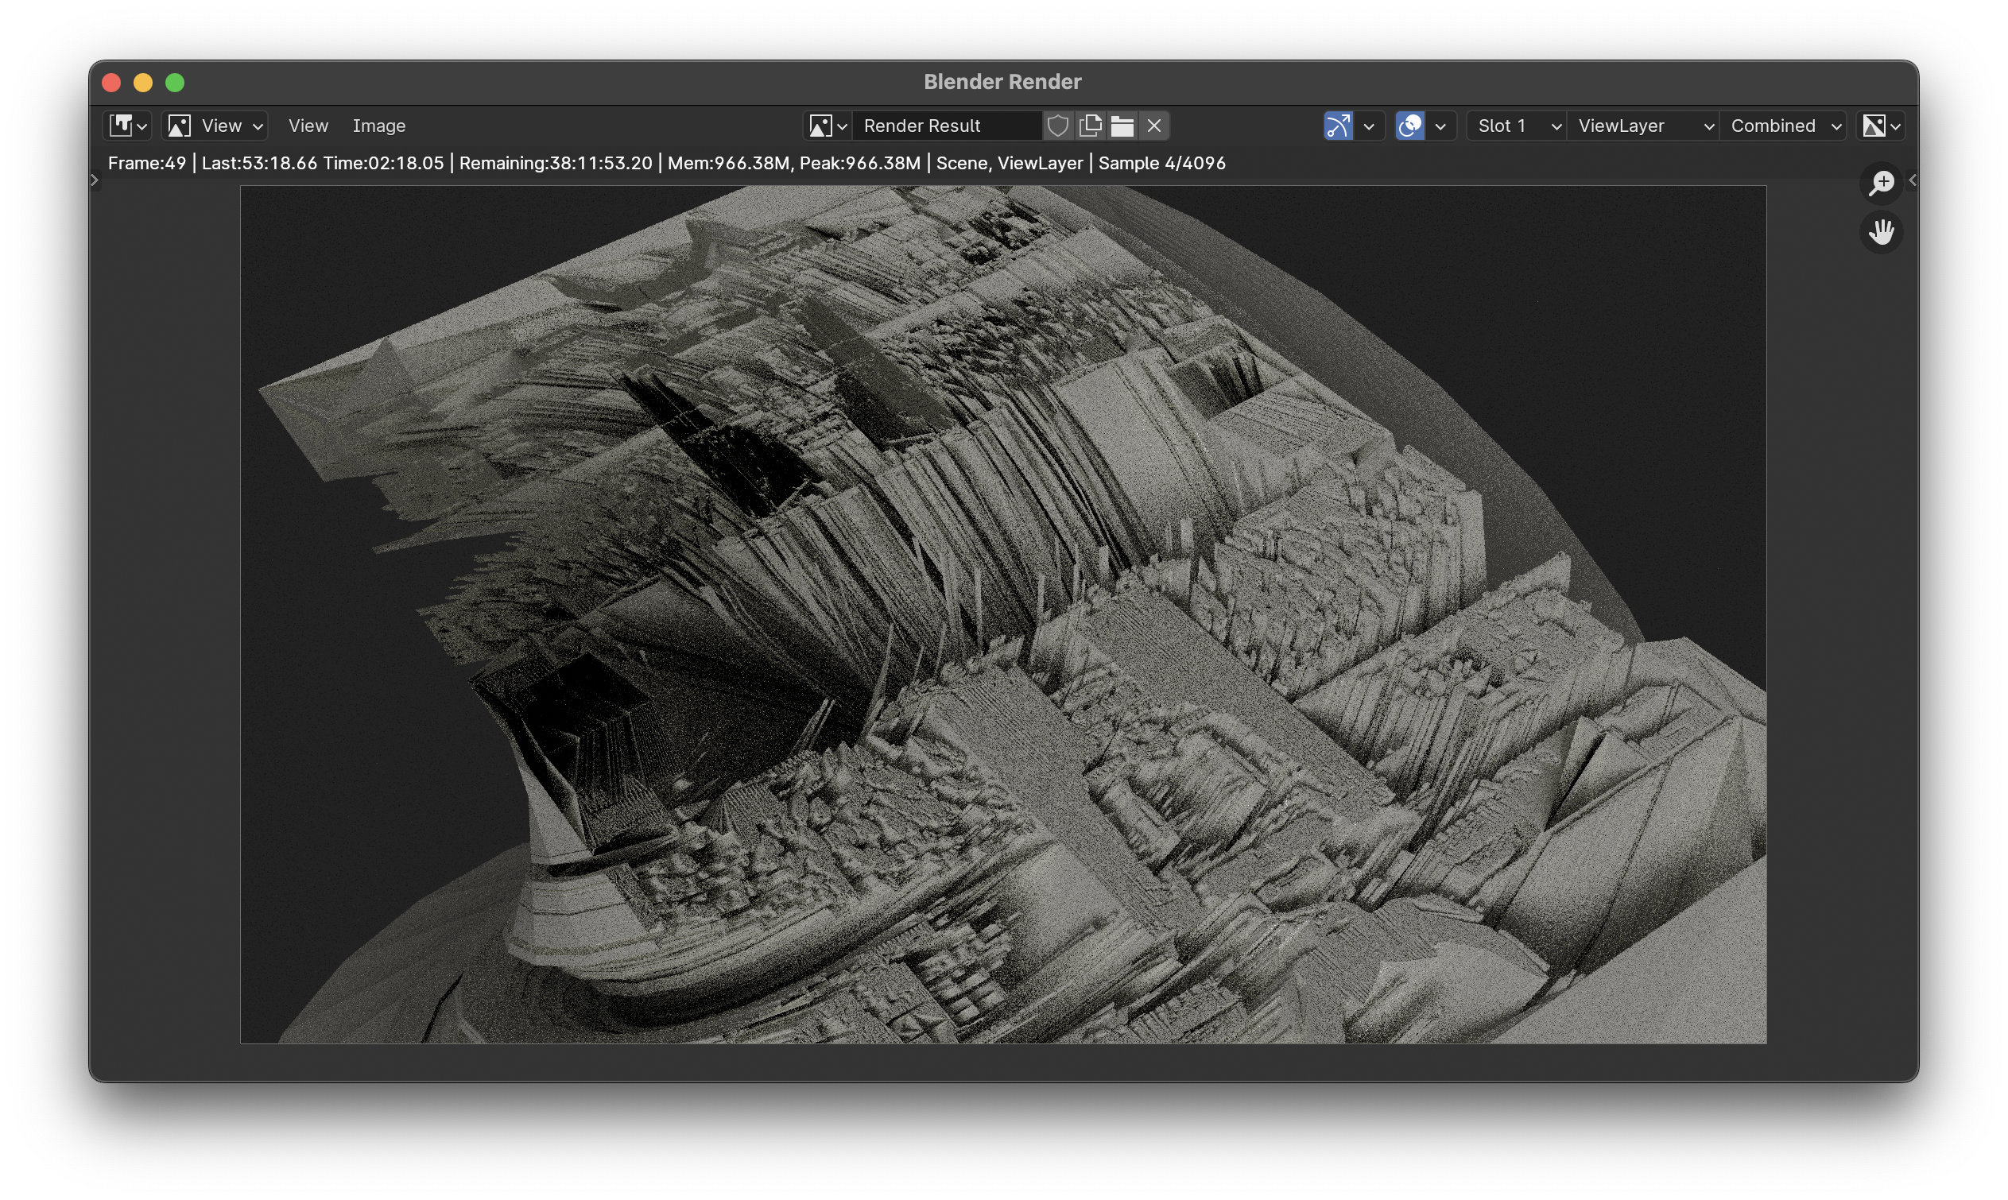Image resolution: width=2008 pixels, height=1200 pixels.
Task: Expand the gizmo options arrow
Action: click(x=1368, y=126)
